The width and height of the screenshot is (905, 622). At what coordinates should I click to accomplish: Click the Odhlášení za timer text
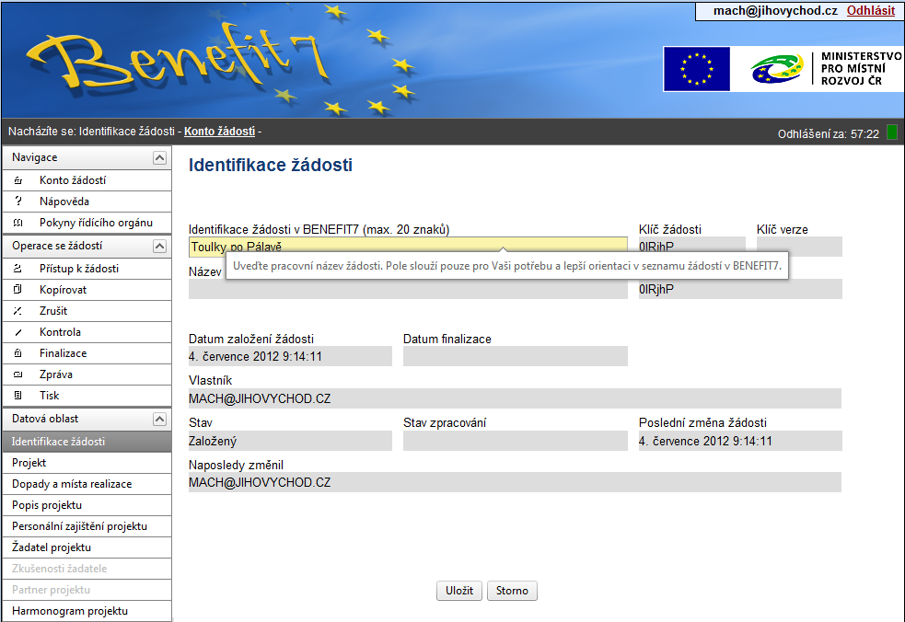pos(829,133)
